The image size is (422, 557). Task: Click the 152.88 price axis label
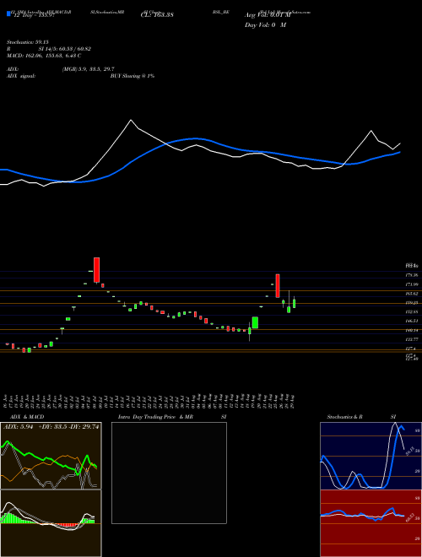[x=413, y=312]
